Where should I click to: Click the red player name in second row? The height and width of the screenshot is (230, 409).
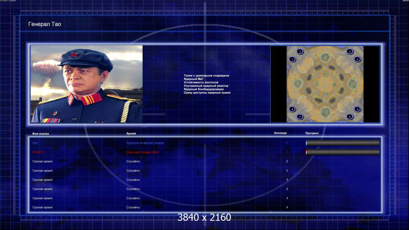(x=38, y=152)
